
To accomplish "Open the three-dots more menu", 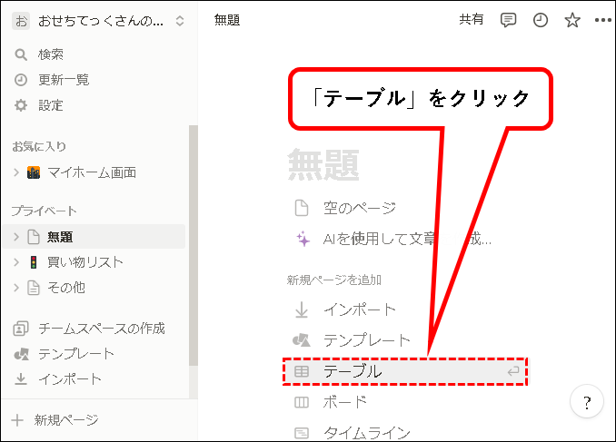I will click(x=602, y=20).
